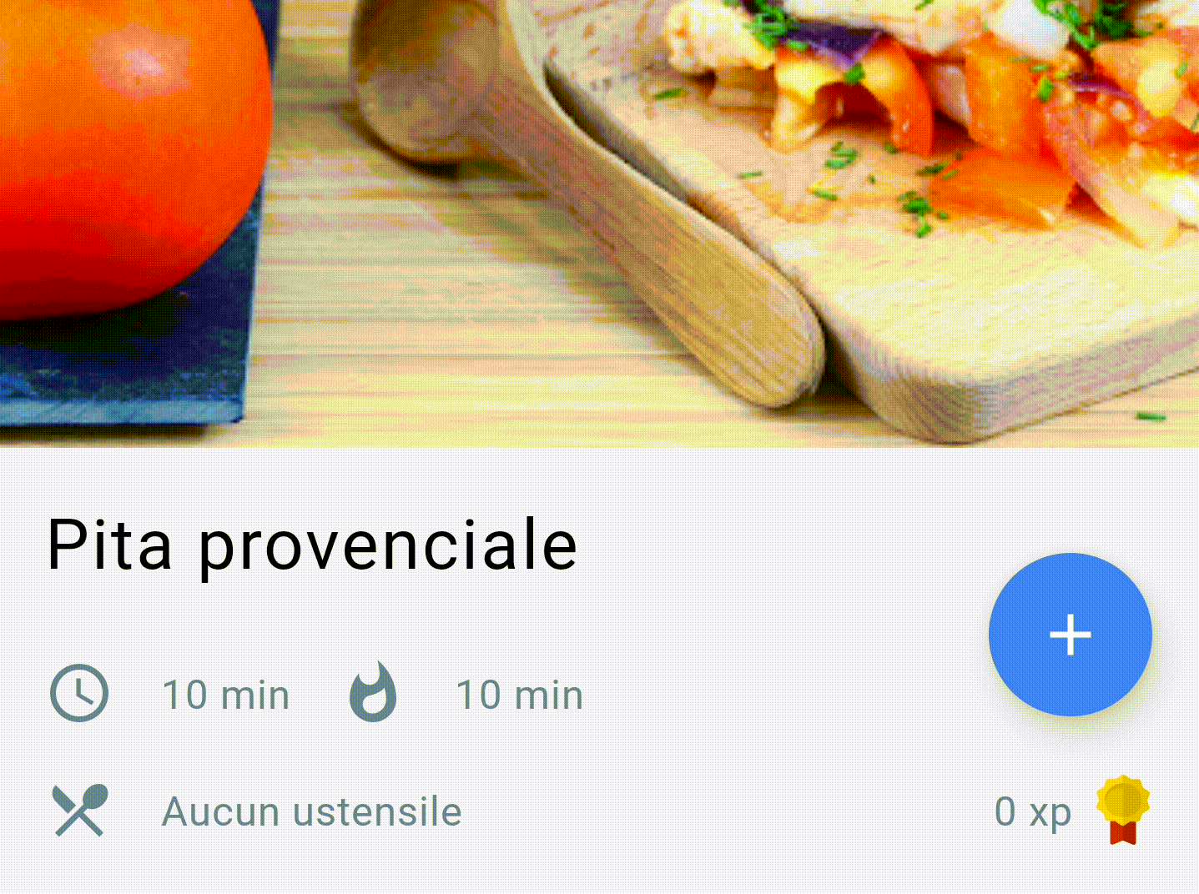Screen dimensions: 1199x894
Task: Click the clock preparation time icon
Action: pos(79,693)
